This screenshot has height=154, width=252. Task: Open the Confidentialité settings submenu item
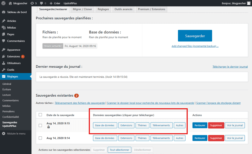11,117
